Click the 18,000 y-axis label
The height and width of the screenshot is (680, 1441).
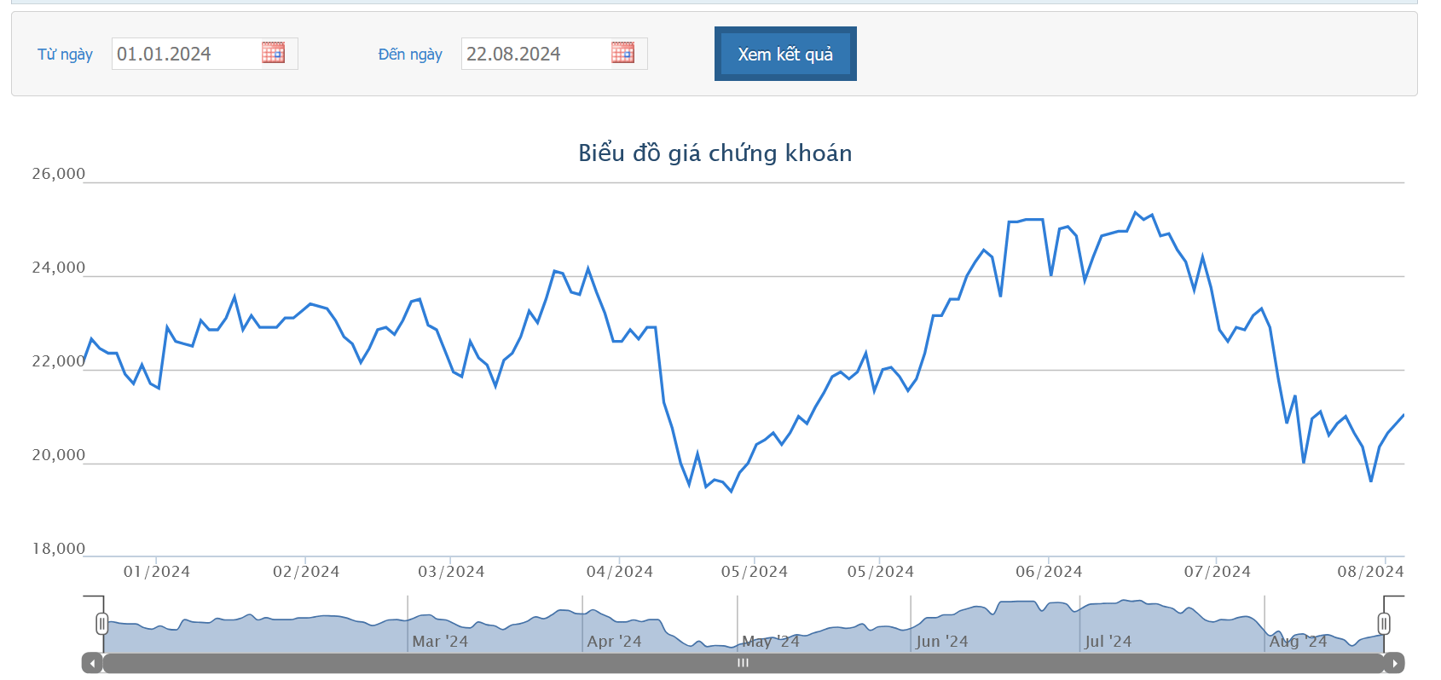[x=59, y=549]
